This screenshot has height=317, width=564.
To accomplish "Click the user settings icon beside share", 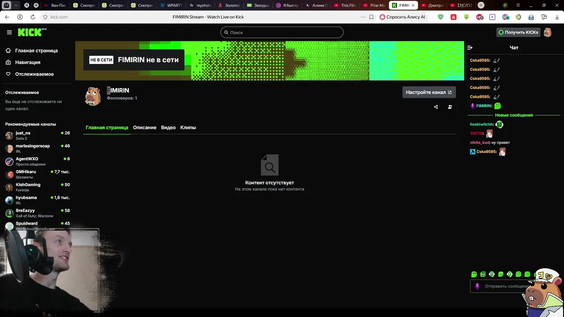I will (x=450, y=107).
